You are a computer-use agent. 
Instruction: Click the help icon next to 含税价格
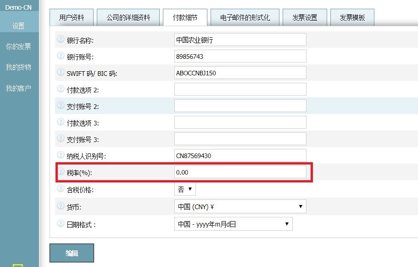(60, 188)
